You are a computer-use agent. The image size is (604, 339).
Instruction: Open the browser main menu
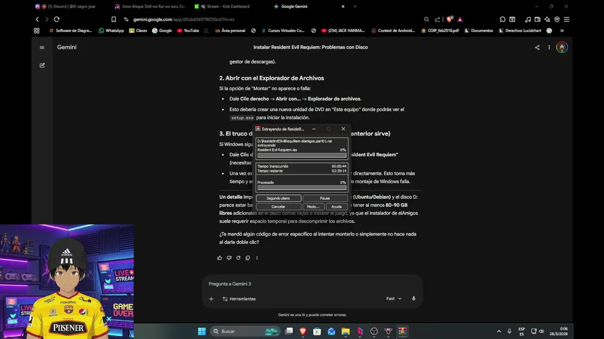[x=567, y=19]
